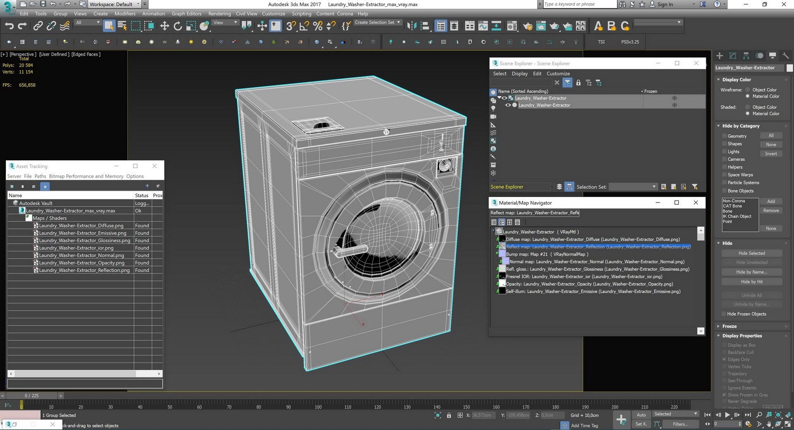Open the reference coordinate View dropdown
This screenshot has height=430, width=794.
(x=225, y=23)
